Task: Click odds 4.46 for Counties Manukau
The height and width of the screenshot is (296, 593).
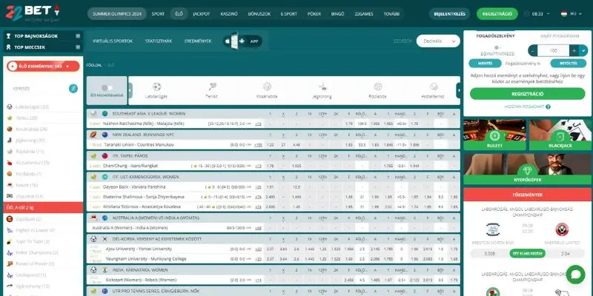Action: tap(296, 144)
